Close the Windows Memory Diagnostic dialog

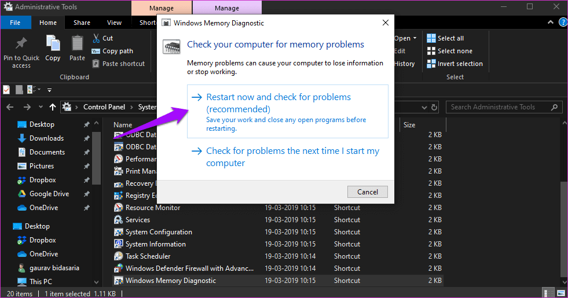pyautogui.click(x=386, y=23)
